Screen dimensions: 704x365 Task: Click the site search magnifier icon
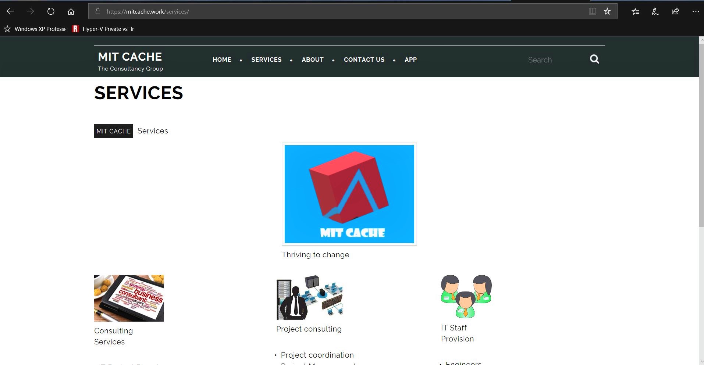[594, 59]
